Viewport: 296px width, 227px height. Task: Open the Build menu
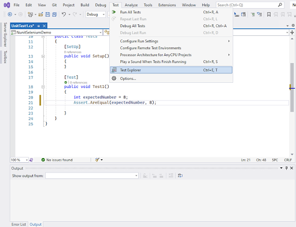click(85, 5)
